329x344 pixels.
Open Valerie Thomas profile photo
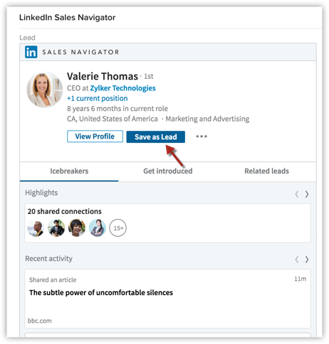pyautogui.click(x=45, y=90)
